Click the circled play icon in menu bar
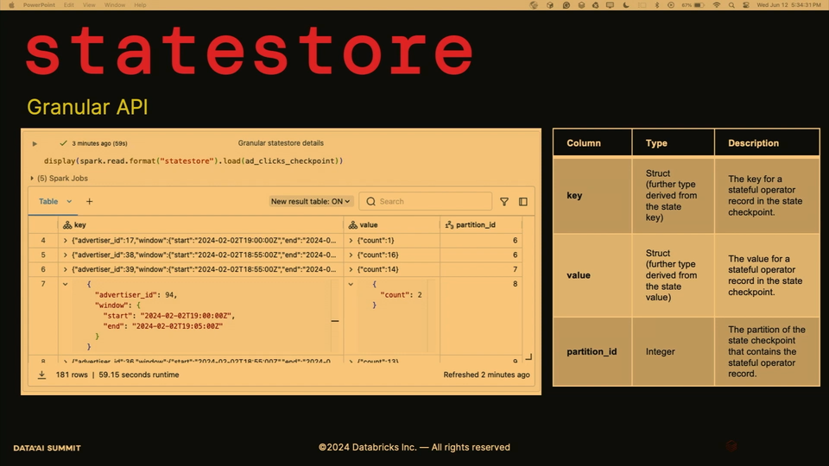This screenshot has width=829, height=466. click(x=671, y=5)
